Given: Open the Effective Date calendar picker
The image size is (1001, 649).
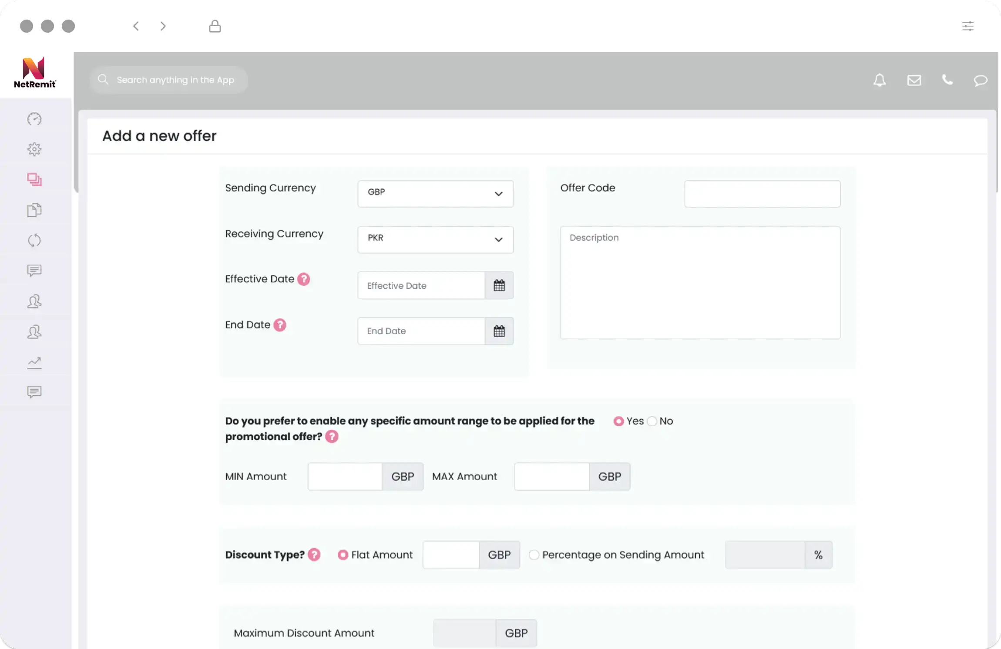Looking at the screenshot, I should coord(500,285).
